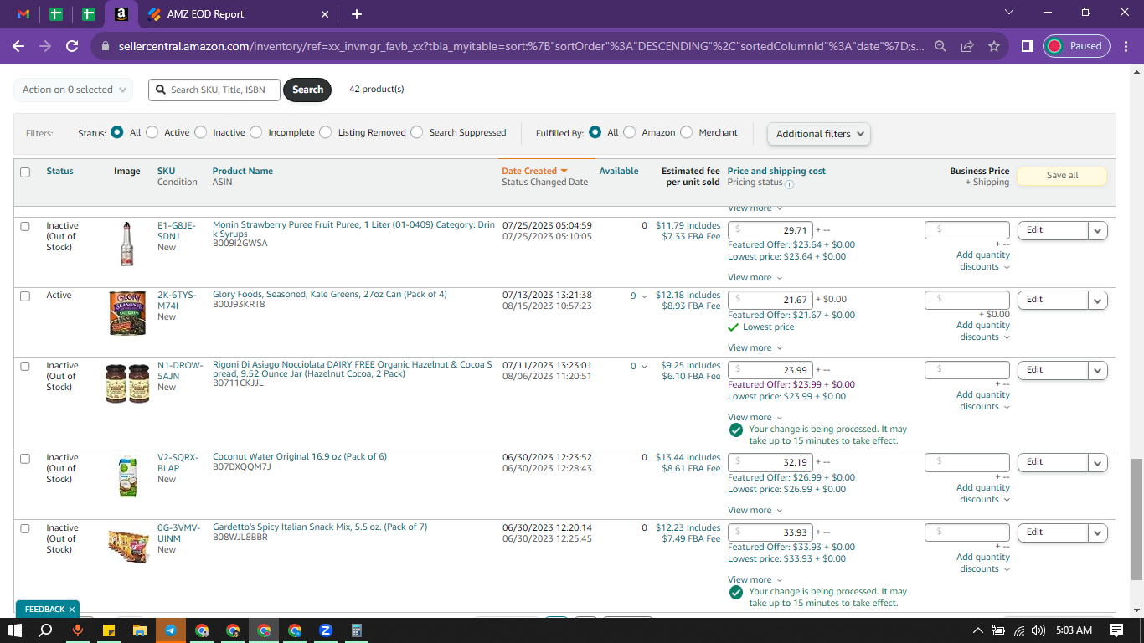The height and width of the screenshot is (643, 1144).
Task: Open Telegram from the taskbar
Action: click(171, 630)
